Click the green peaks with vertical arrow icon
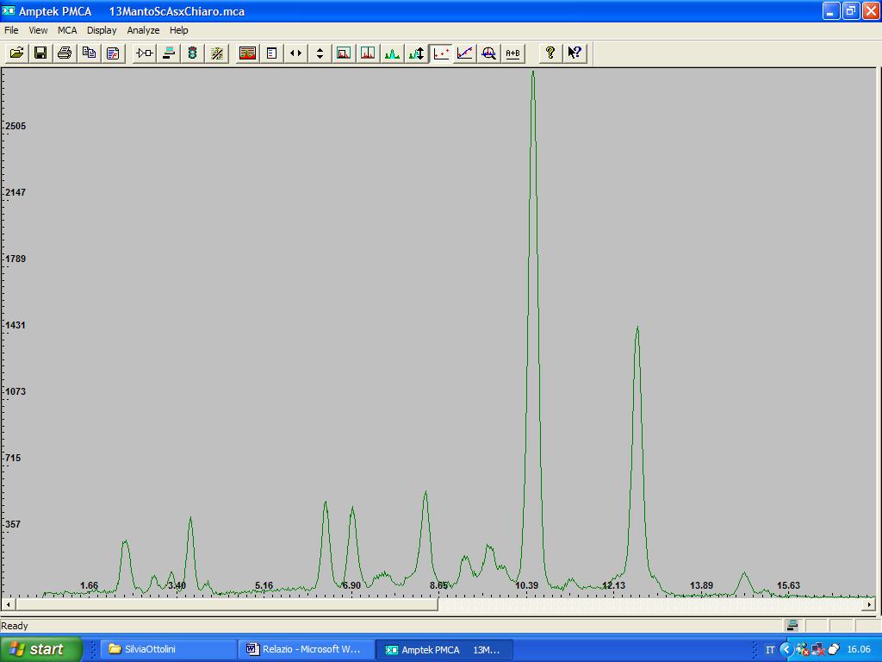The width and height of the screenshot is (882, 662). point(416,53)
